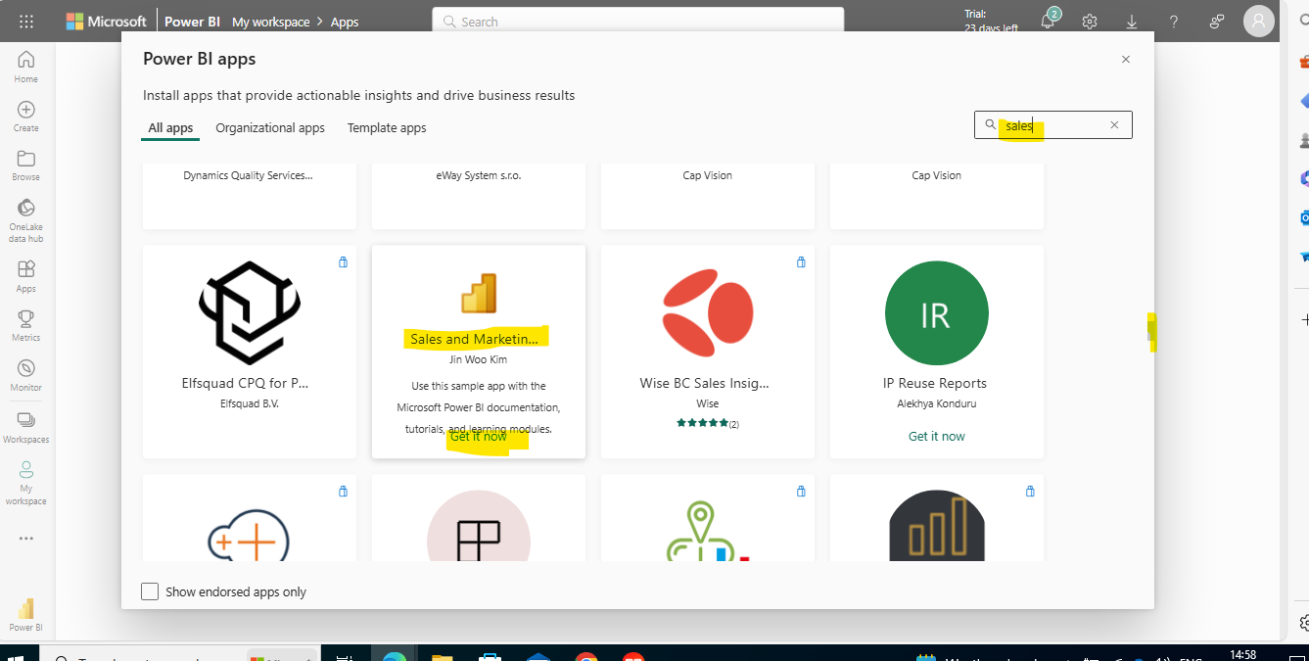Image resolution: width=1309 pixels, height=661 pixels.
Task: Click the magnifier icon in apps search box
Action: (x=990, y=125)
